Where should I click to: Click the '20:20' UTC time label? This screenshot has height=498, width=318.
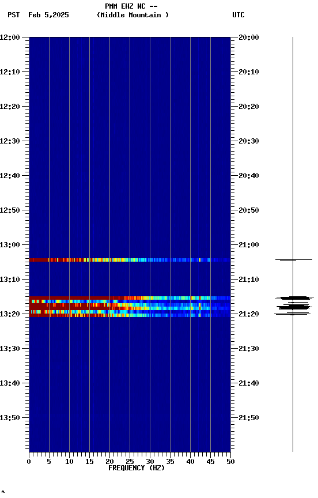(x=249, y=107)
